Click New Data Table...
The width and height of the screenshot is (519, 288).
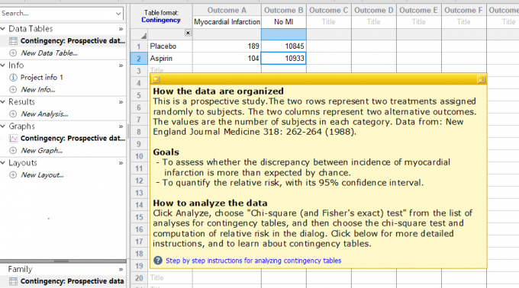coord(50,53)
